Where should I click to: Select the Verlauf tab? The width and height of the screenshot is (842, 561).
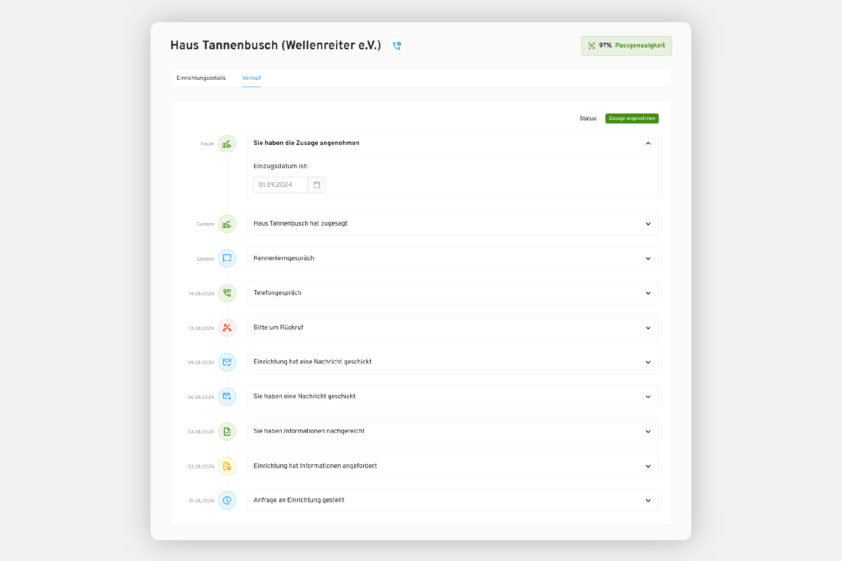point(251,78)
